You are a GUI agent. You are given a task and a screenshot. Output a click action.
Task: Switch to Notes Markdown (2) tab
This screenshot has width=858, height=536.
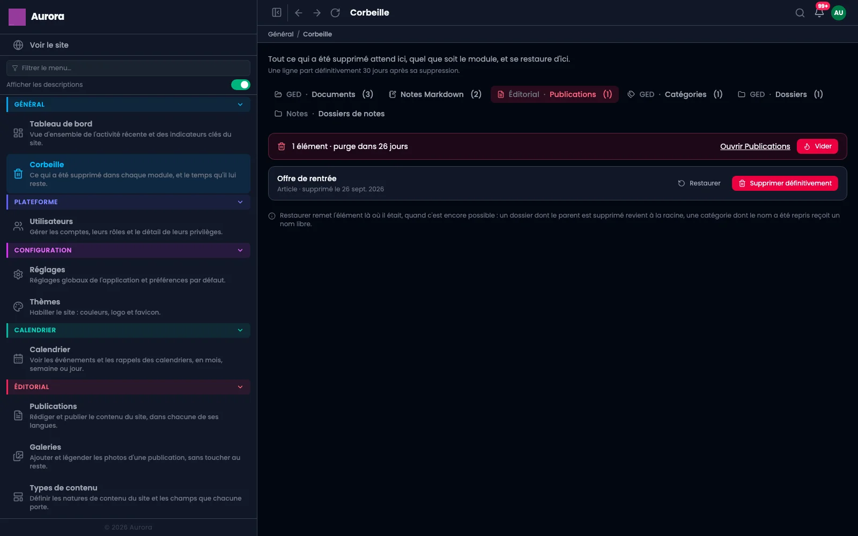point(435,94)
